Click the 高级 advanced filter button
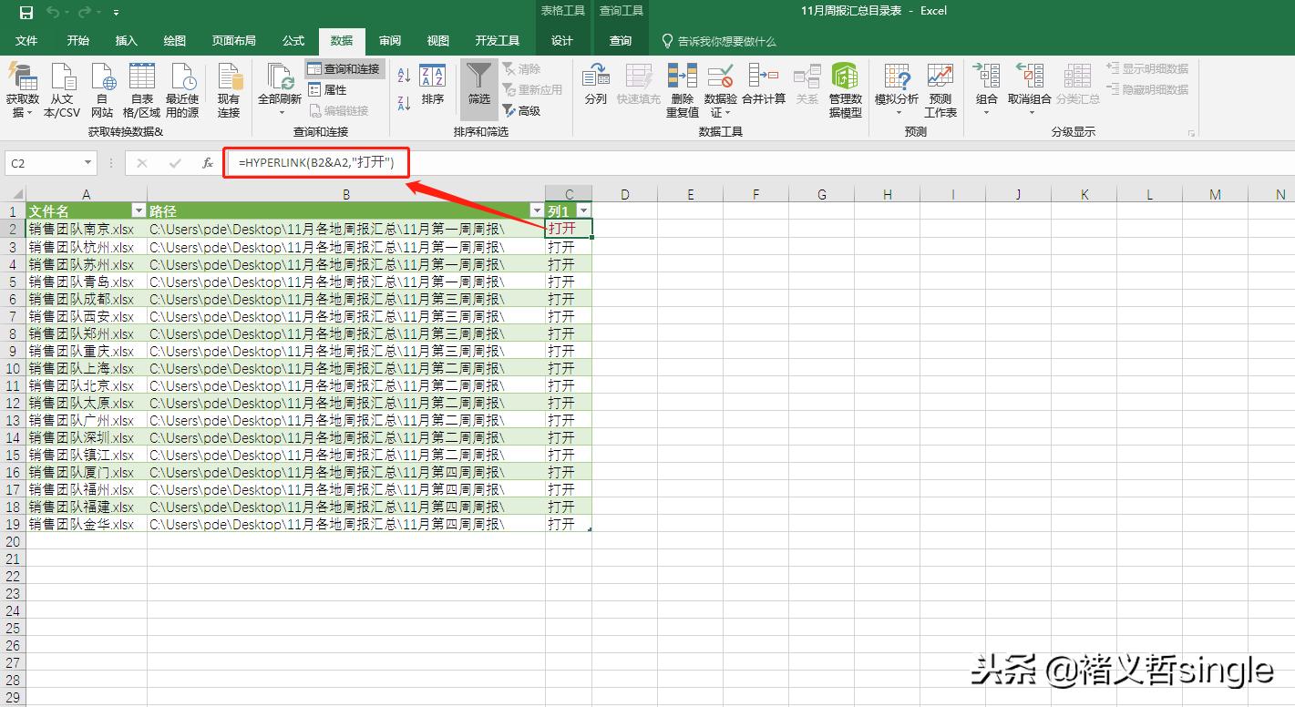The image size is (1295, 707). click(522, 111)
